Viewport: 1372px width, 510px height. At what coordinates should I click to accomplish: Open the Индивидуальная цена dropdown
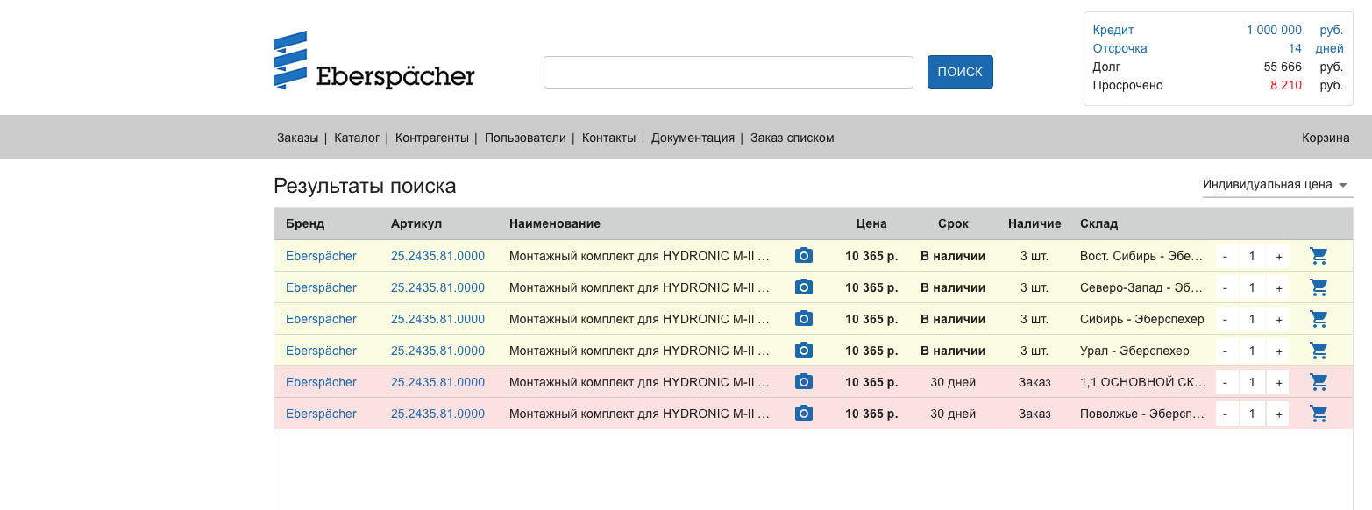click(x=1277, y=185)
